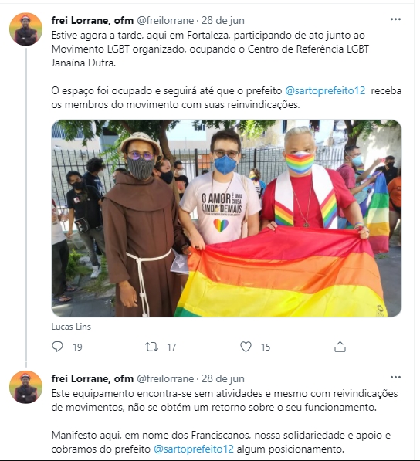View the 17 retweets count
Image resolution: width=420 pixels, height=461 pixels.
tap(171, 347)
